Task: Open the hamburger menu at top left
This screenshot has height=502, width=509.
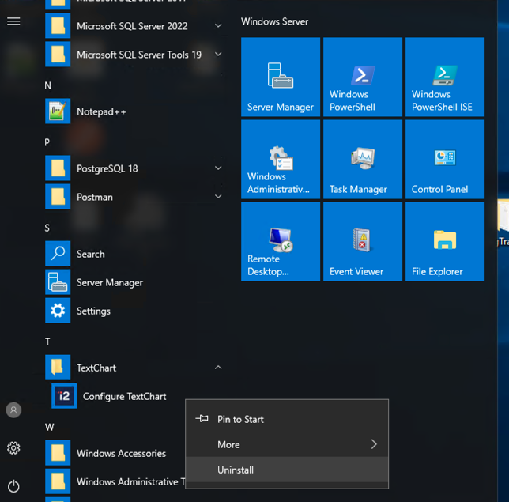Action: pyautogui.click(x=13, y=21)
